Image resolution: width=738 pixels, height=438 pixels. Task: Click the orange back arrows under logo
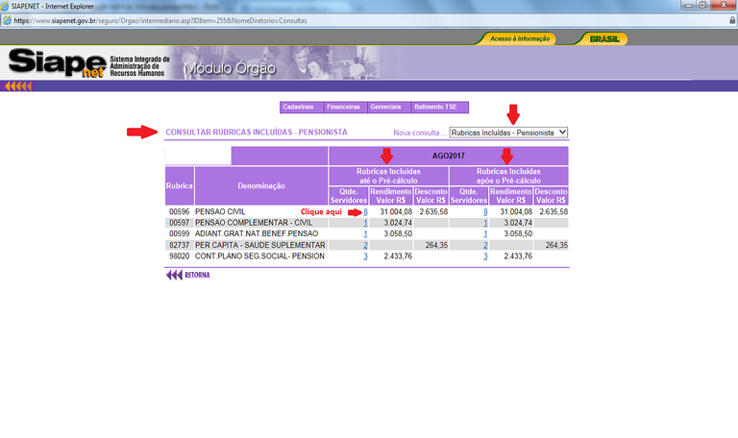point(18,86)
